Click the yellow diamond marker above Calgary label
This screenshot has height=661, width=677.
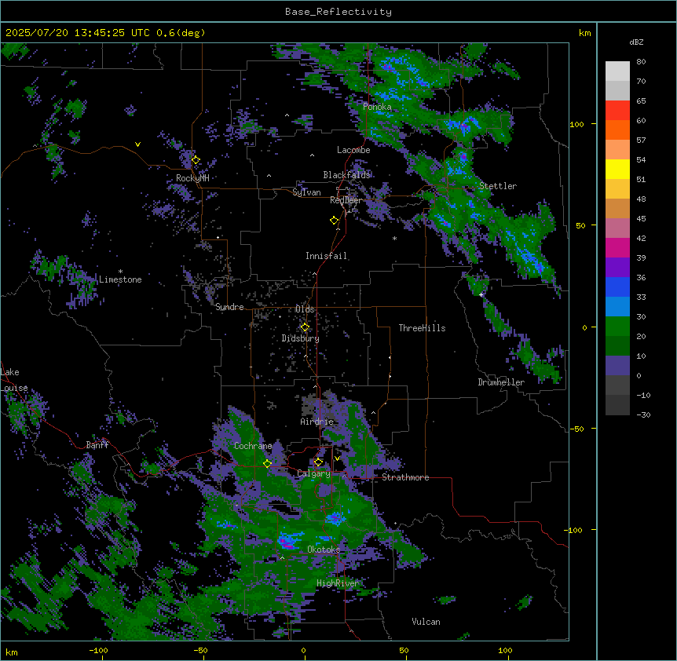click(318, 462)
